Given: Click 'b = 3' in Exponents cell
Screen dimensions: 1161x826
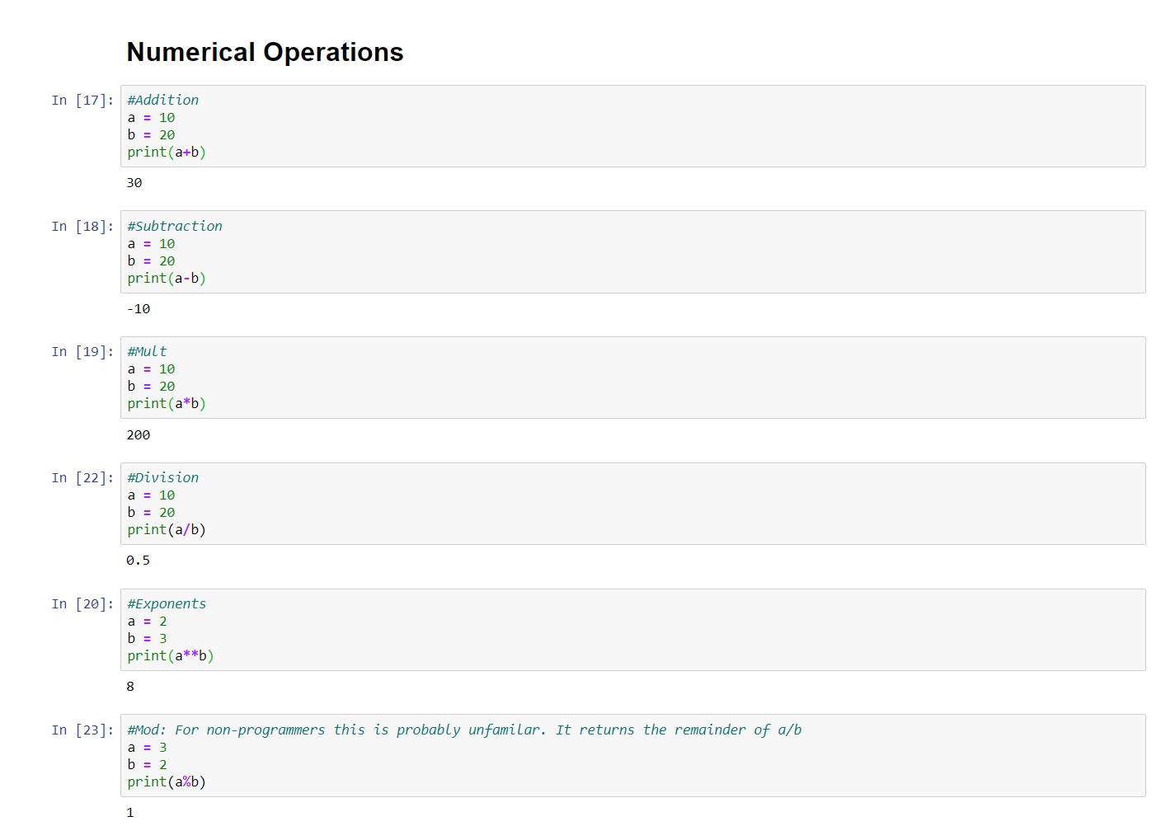Looking at the screenshot, I should [148, 639].
